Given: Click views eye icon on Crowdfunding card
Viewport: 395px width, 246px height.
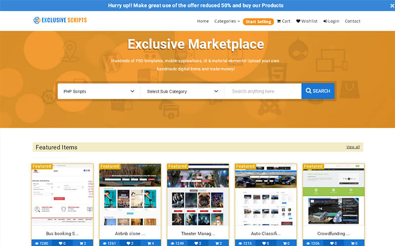Looking at the screenshot, I should tap(308, 243).
